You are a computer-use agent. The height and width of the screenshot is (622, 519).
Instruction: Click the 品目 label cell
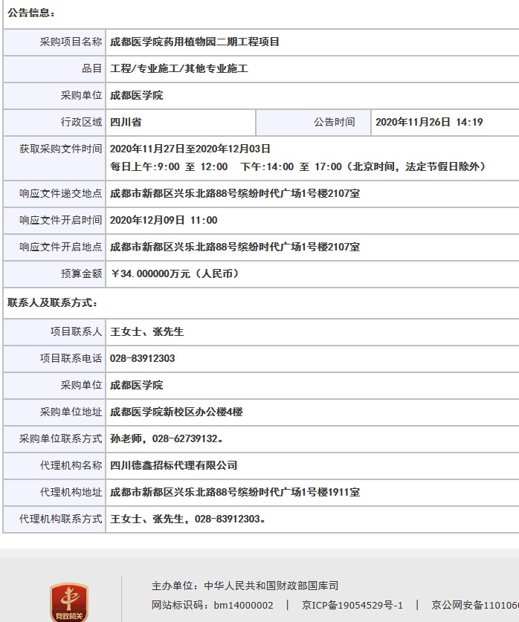tap(54, 68)
